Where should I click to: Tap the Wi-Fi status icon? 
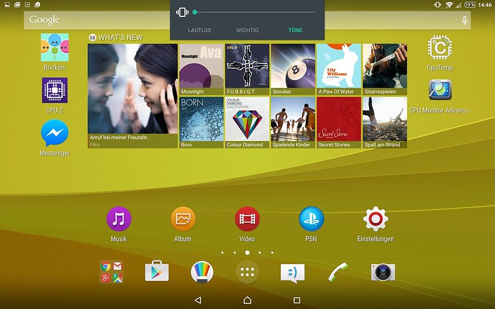coord(449,4)
